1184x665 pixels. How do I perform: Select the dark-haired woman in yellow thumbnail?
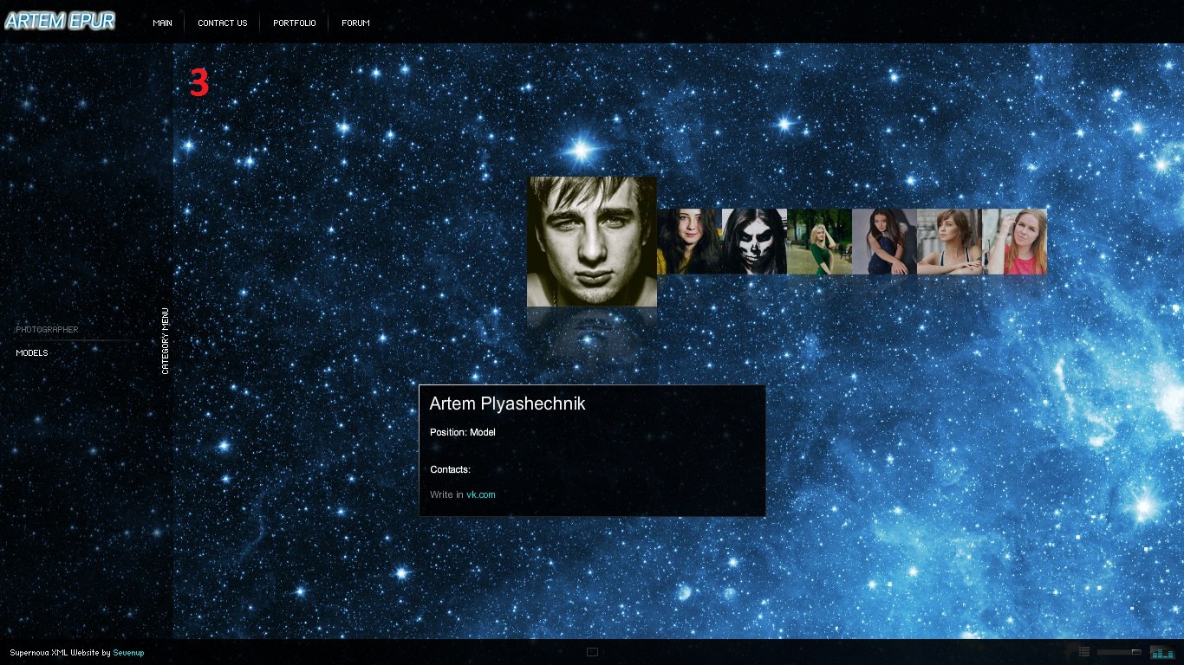tap(689, 242)
